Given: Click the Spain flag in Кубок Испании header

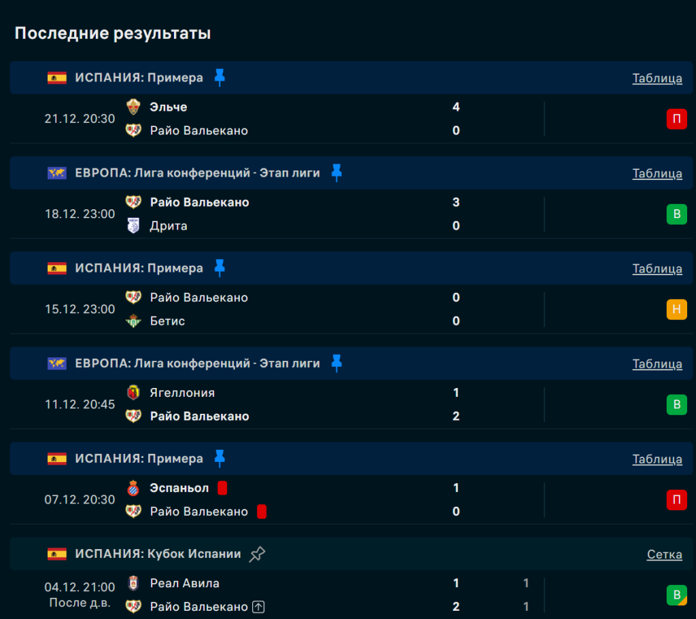Looking at the screenshot, I should coord(57,554).
